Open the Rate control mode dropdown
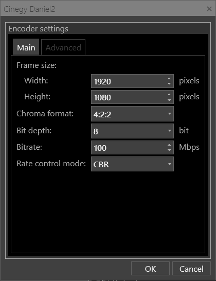Screen dimensions: 216x281 coord(132,164)
